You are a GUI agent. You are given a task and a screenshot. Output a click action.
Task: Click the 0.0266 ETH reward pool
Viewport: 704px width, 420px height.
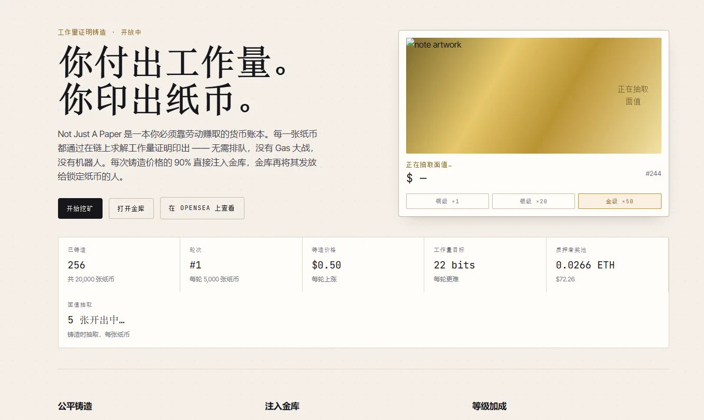585,265
